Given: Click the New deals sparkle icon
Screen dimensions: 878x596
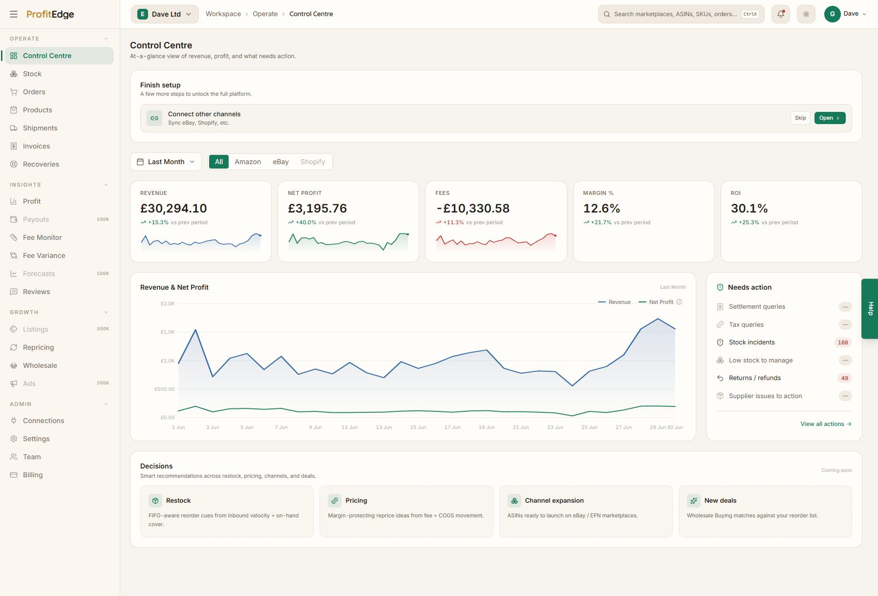Looking at the screenshot, I should (x=694, y=501).
